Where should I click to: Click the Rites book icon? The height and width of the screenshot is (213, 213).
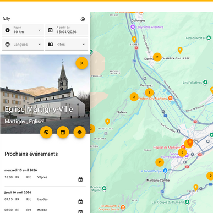pyautogui.click(x=51, y=45)
